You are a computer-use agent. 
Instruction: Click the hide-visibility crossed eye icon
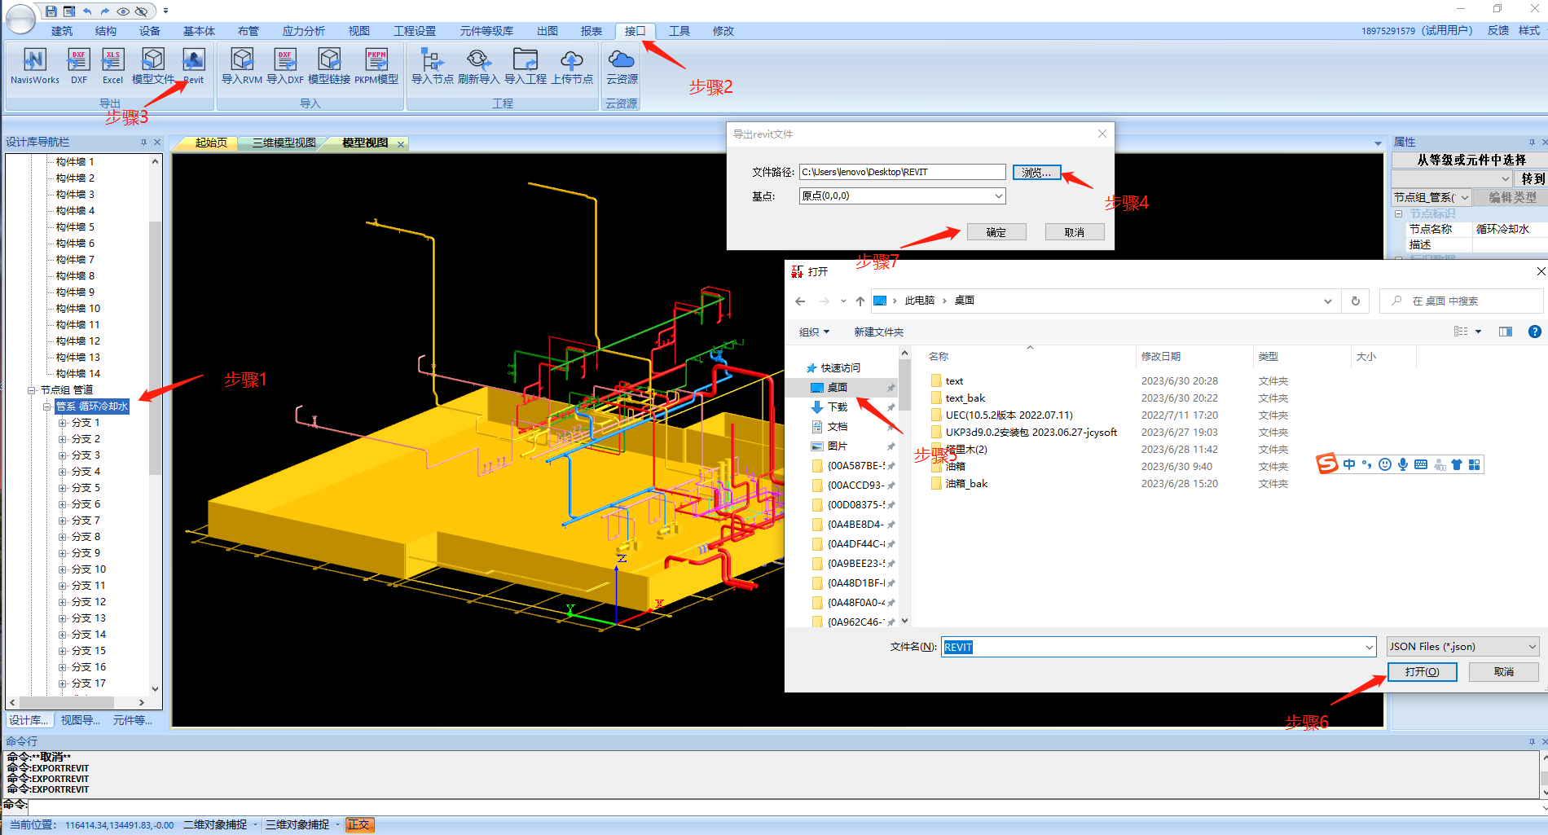(141, 11)
